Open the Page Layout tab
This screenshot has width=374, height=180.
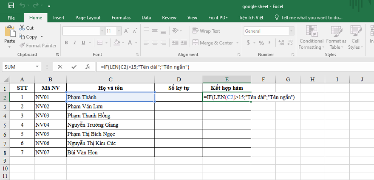point(88,18)
